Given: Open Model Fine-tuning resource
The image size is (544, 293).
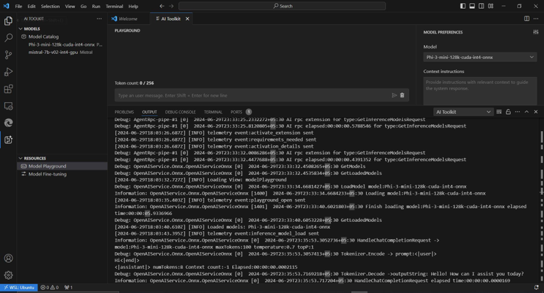Looking at the screenshot, I should tap(47, 174).
